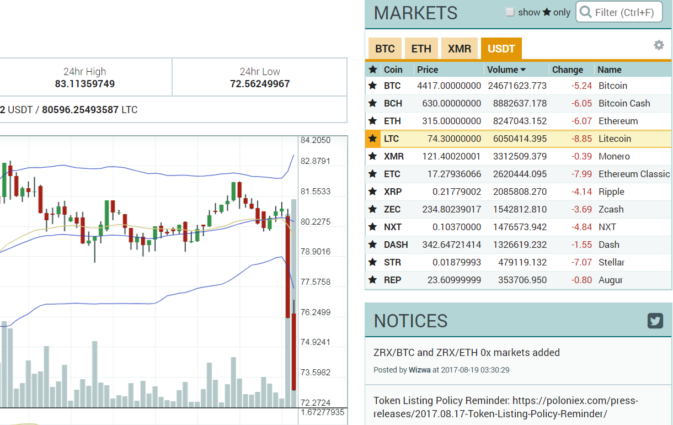Switch to the XMR markets tab
673x425 pixels.
tap(460, 49)
